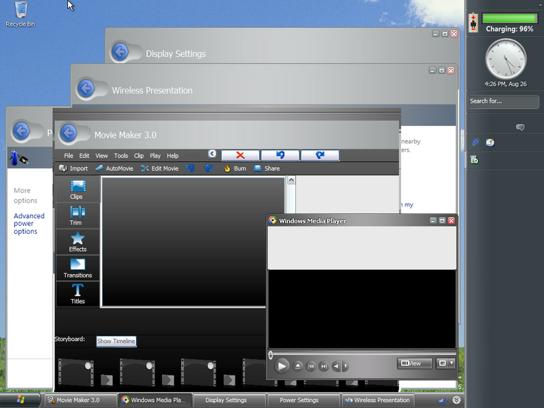Open the display mode dropdown arrow
The image size is (544, 408).
pyautogui.click(x=452, y=363)
